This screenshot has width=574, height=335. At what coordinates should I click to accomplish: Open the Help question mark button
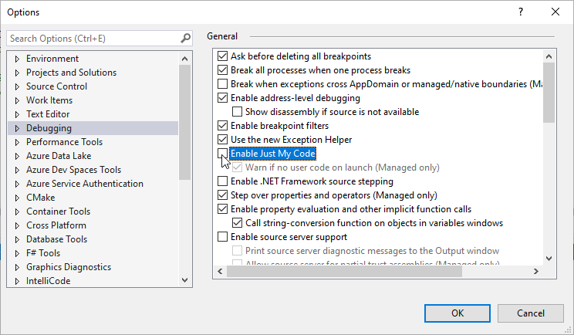coord(521,12)
